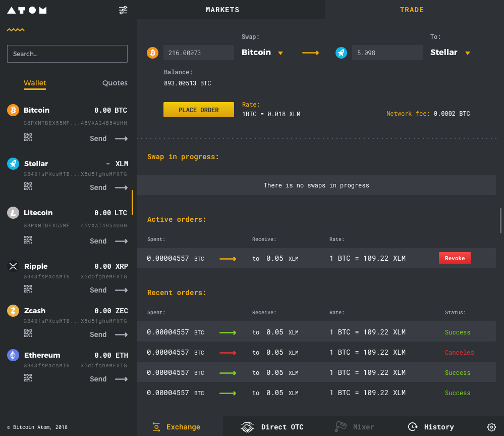Select the Wallet tab in sidebar
Image resolution: width=504 pixels, height=436 pixels.
point(35,83)
